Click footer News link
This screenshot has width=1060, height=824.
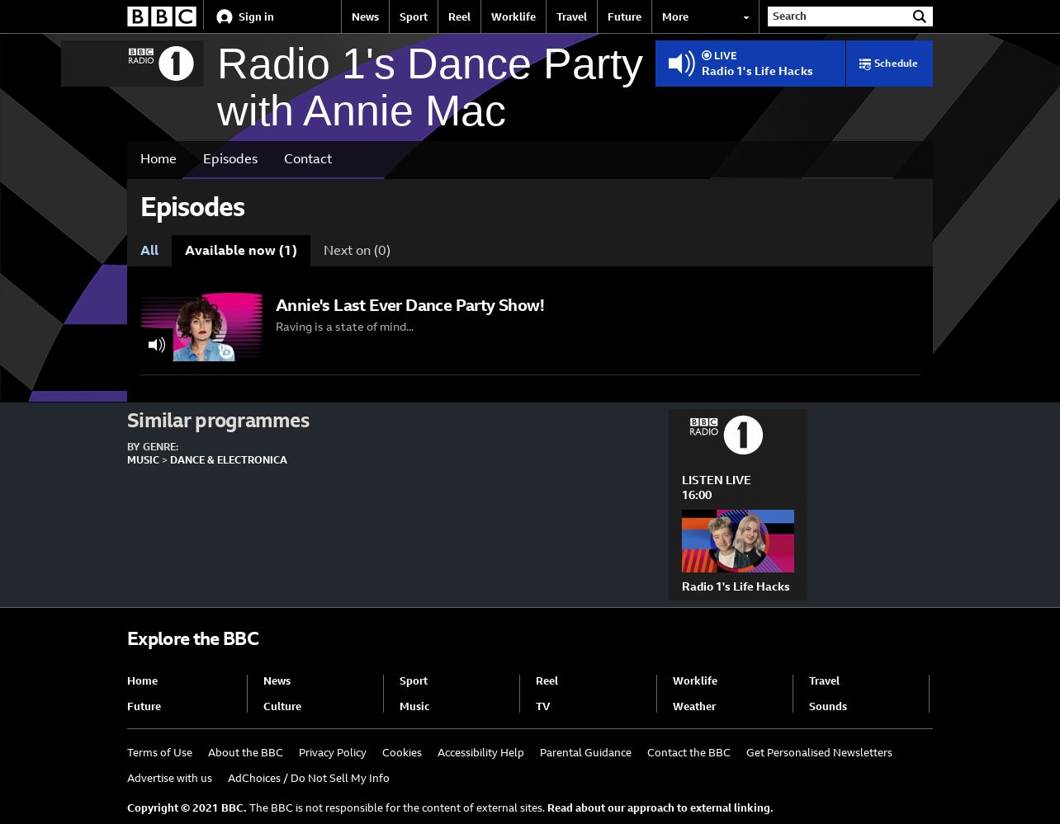pyautogui.click(x=277, y=680)
